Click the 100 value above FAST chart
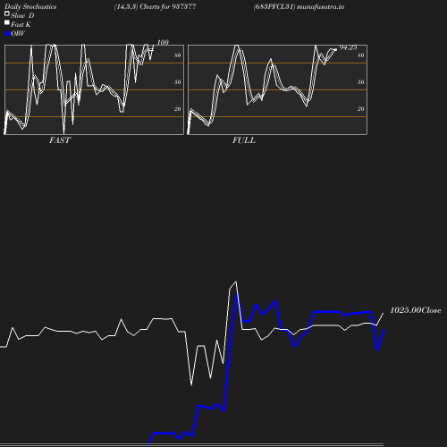This screenshot has width=447, height=447. coord(163,42)
